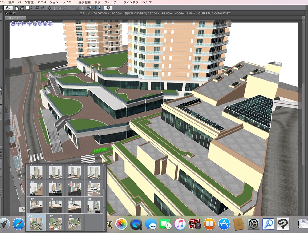Choose camera preset thumbnail 20
Viewport: 308px width, 233px height.
(94, 205)
